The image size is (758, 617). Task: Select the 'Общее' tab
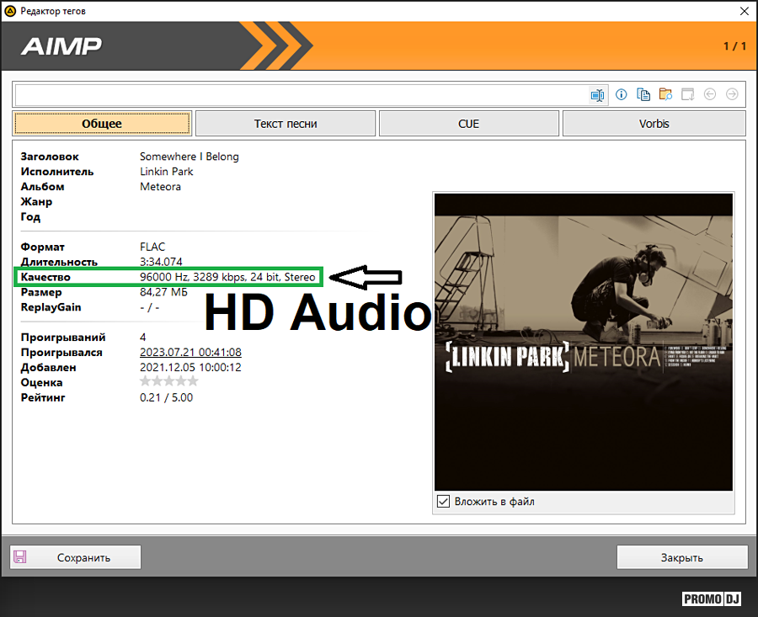pyautogui.click(x=102, y=124)
